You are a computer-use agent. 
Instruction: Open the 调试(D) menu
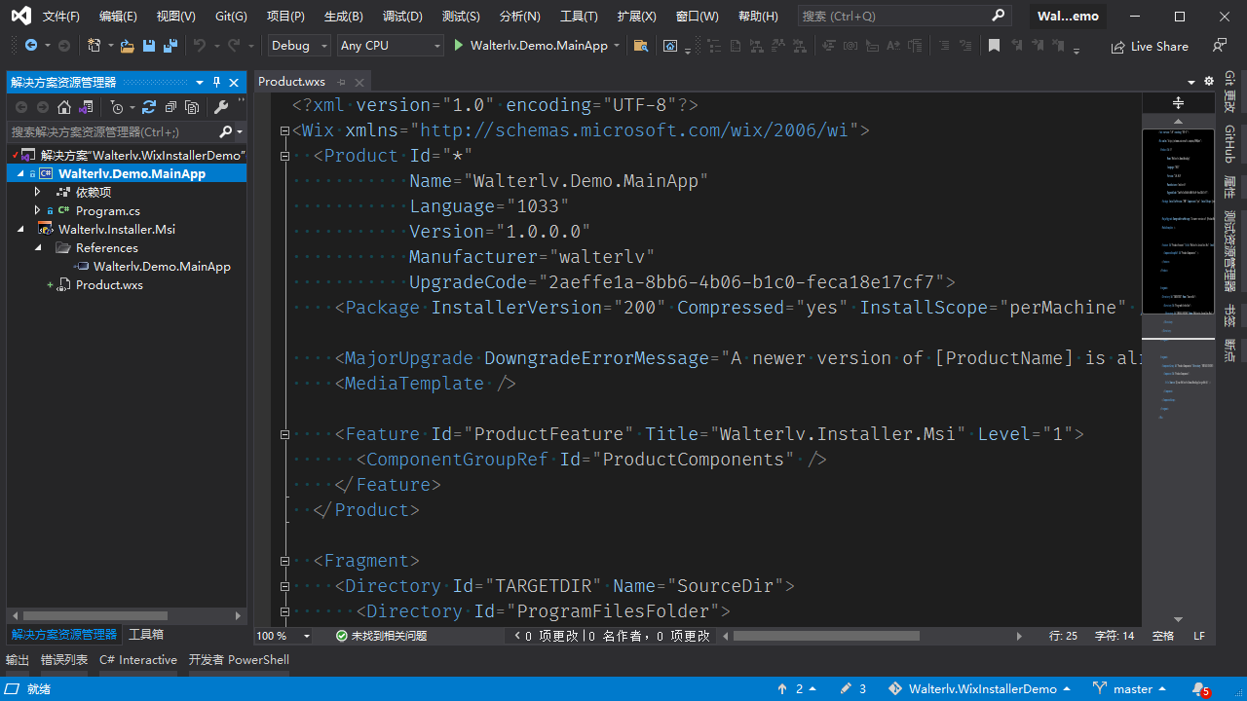click(402, 17)
